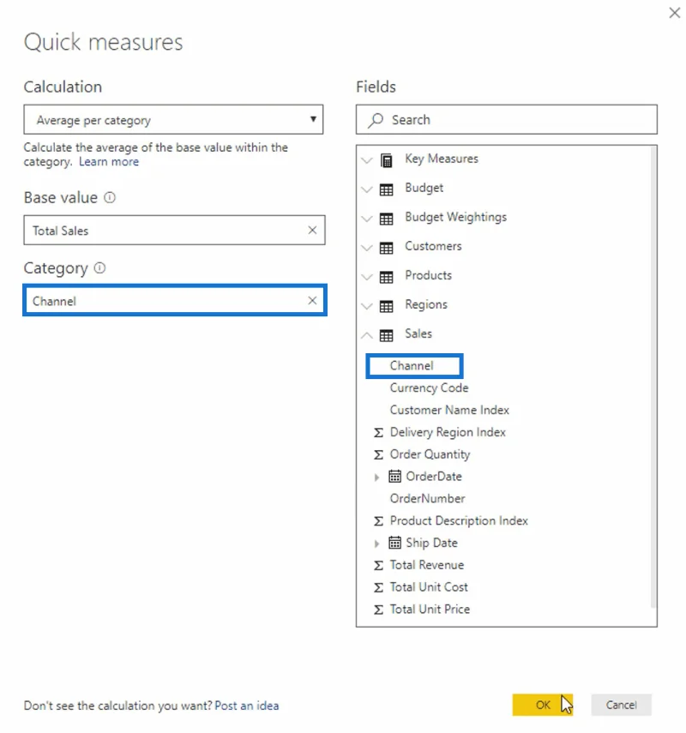Screen dimensions: 686x733
Task: Open the Calculation dropdown showing Average per category
Action: 173,120
